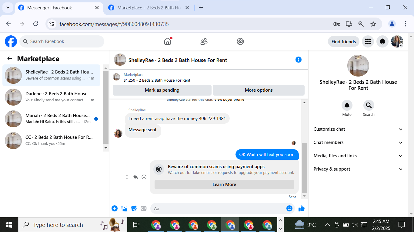Open the notifications bell icon
Viewport: 414px width, 232px height.
[x=382, y=41]
